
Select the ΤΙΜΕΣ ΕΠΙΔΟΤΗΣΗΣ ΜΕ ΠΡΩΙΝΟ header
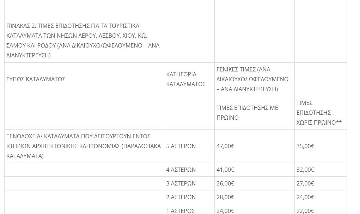tap(247, 113)
